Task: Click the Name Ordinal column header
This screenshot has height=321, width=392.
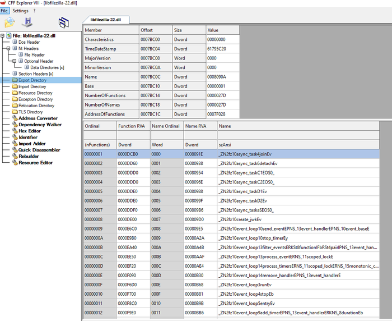Action: (167, 126)
